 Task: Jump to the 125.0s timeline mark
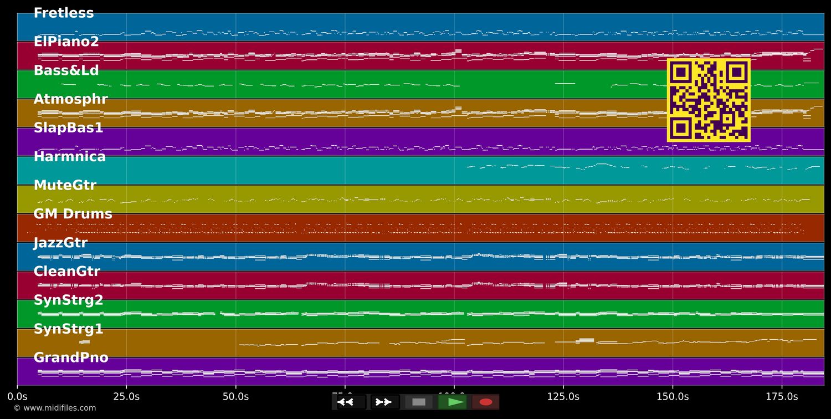[563, 397]
